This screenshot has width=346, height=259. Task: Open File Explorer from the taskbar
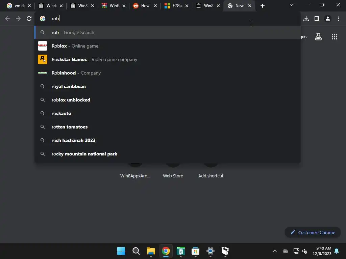click(x=151, y=251)
